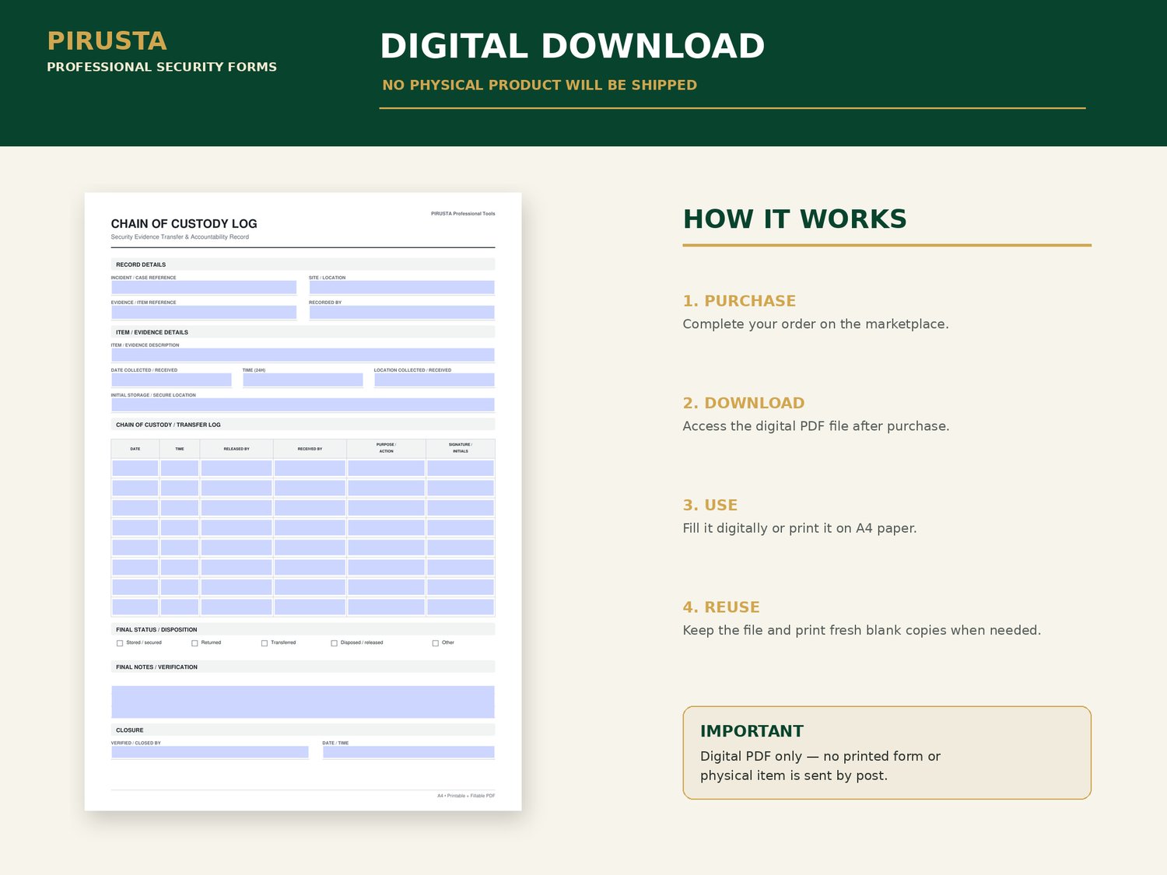Click 'A4 • Printable + Fillable PDF' footer text
Viewport: 1167px width, 875px height.
(x=466, y=796)
